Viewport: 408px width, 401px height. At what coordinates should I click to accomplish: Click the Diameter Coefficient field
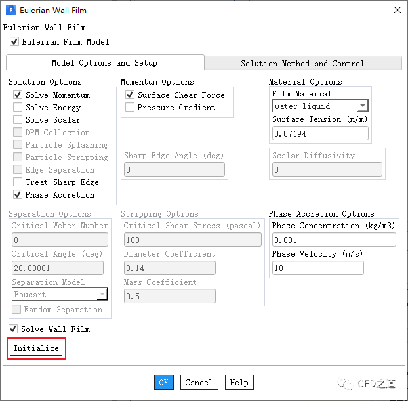170,268
